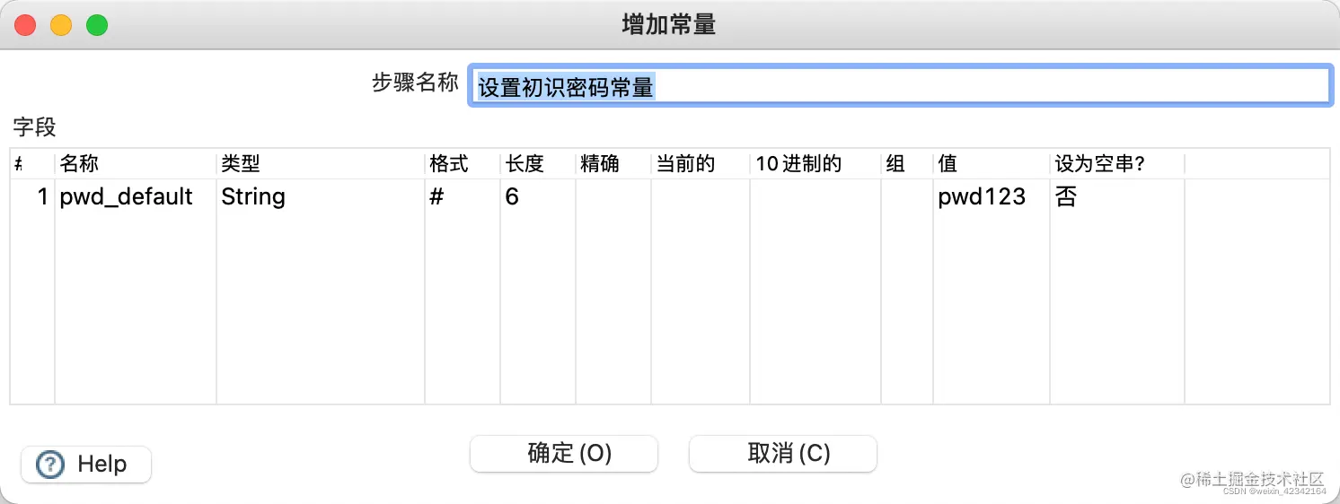Click the 类型 column header
1340x504 pixels.
point(321,164)
